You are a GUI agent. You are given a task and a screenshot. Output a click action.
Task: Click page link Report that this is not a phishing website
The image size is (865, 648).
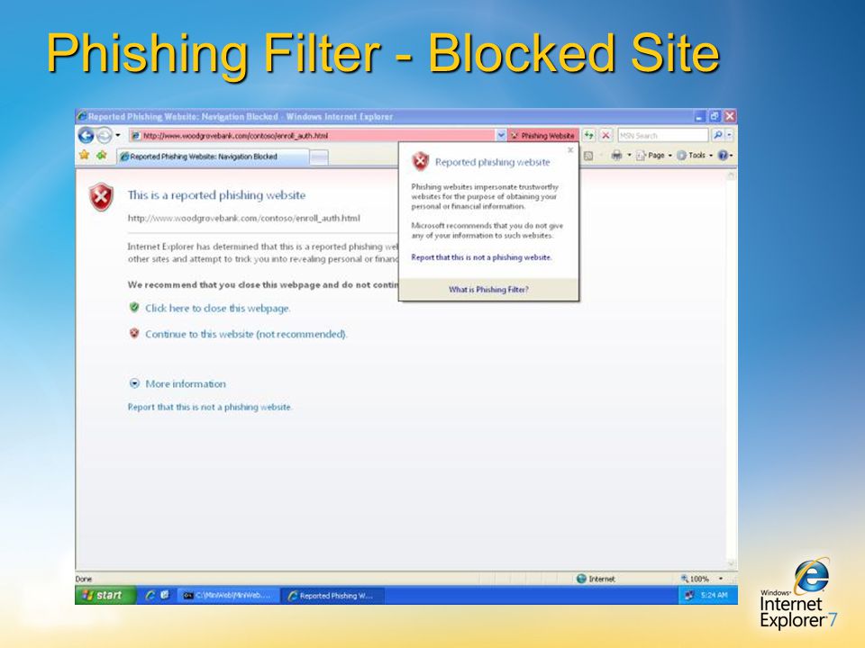point(210,407)
